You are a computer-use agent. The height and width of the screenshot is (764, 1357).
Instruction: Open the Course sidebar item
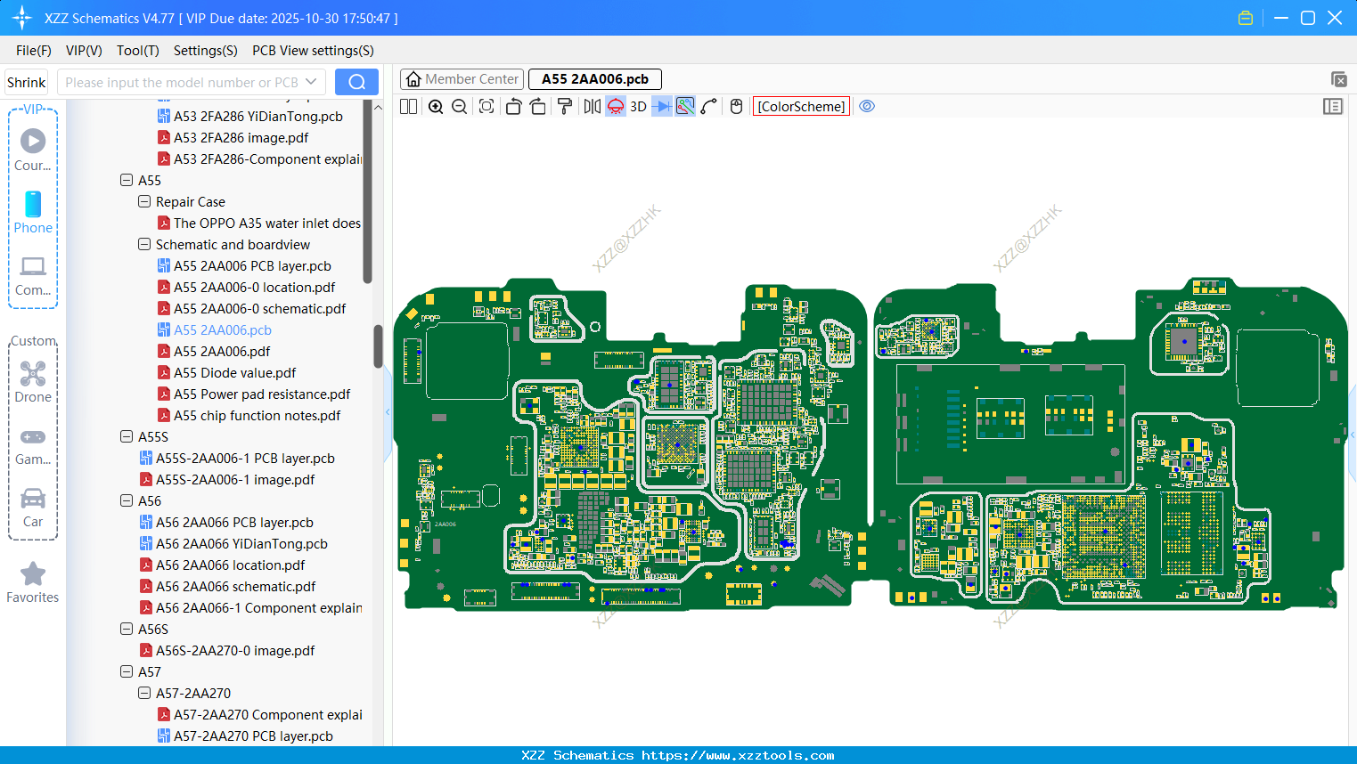(x=33, y=150)
